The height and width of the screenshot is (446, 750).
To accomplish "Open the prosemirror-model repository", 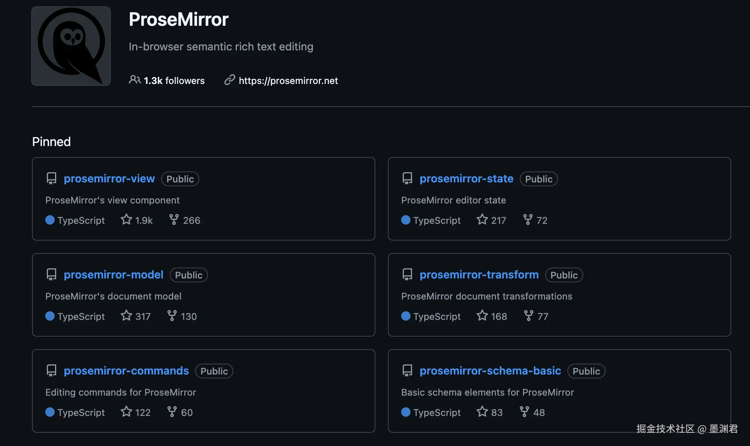I will (x=114, y=275).
